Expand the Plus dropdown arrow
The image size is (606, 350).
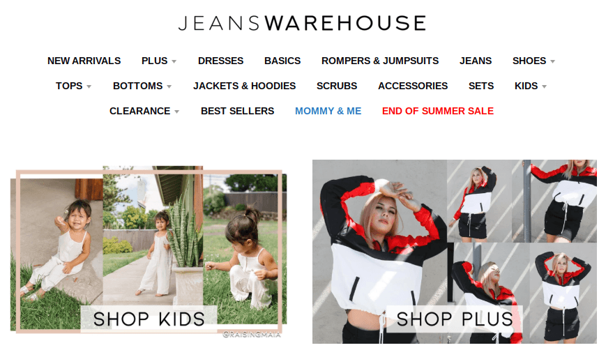(x=174, y=61)
